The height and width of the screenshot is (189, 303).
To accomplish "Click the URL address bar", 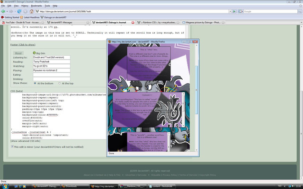I will tap(134, 11).
